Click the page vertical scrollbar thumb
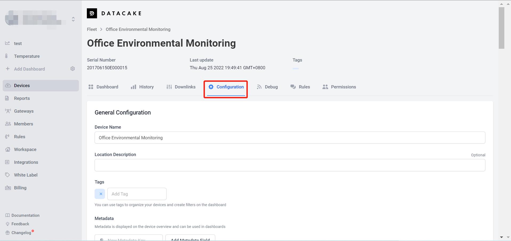The image size is (511, 241). (501, 28)
